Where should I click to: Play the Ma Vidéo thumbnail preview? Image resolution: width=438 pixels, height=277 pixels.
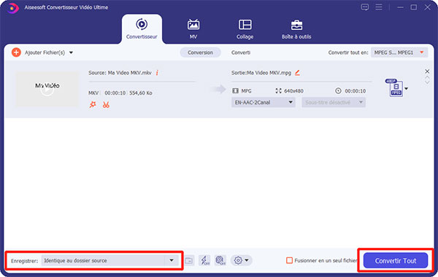tap(47, 89)
